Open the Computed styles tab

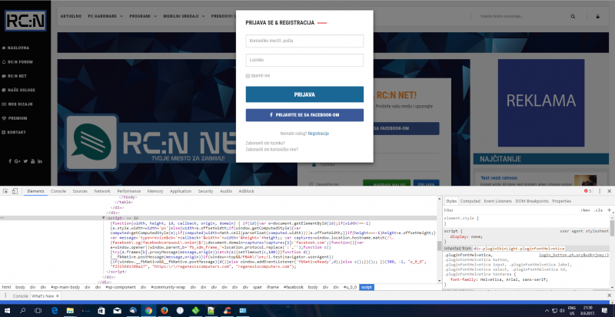point(470,201)
